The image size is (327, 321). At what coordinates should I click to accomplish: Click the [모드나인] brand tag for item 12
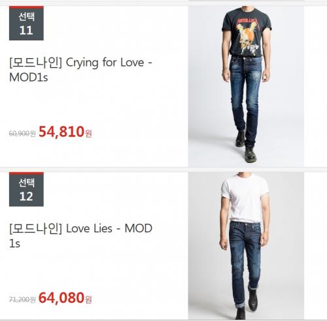point(36,228)
